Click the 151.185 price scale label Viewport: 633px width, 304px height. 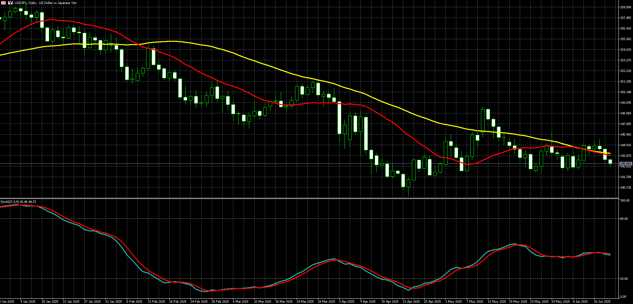coord(626,81)
